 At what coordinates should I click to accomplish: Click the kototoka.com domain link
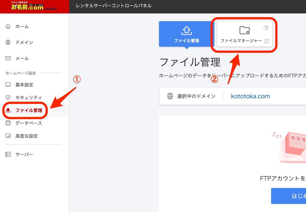click(250, 96)
